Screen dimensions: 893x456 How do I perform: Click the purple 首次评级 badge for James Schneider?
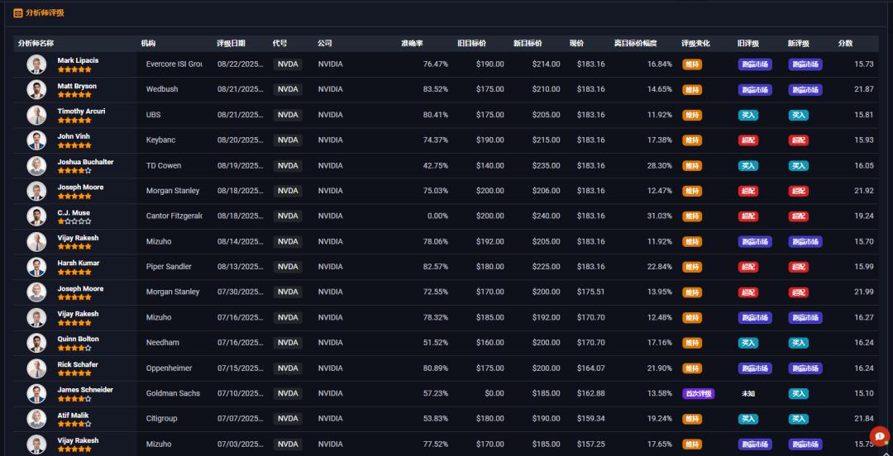pos(698,394)
